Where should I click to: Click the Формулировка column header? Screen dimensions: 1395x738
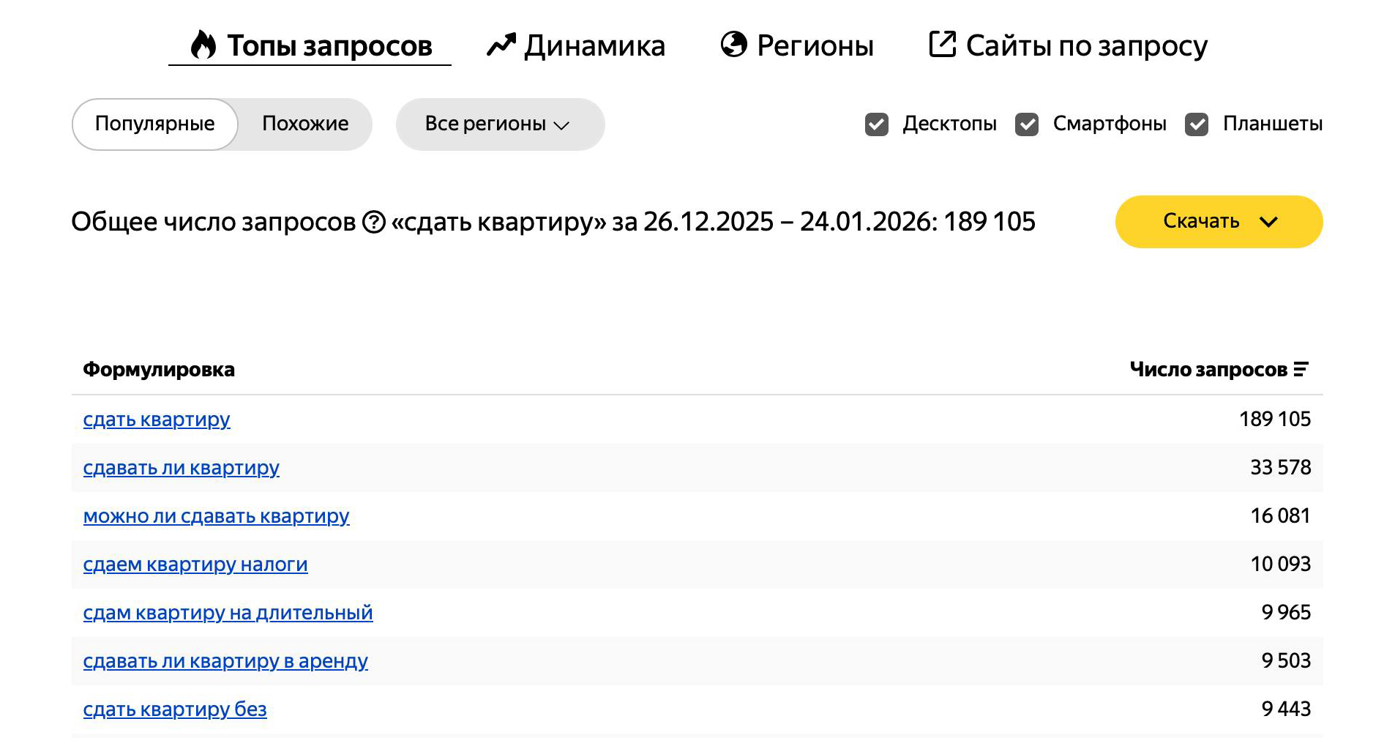point(159,370)
